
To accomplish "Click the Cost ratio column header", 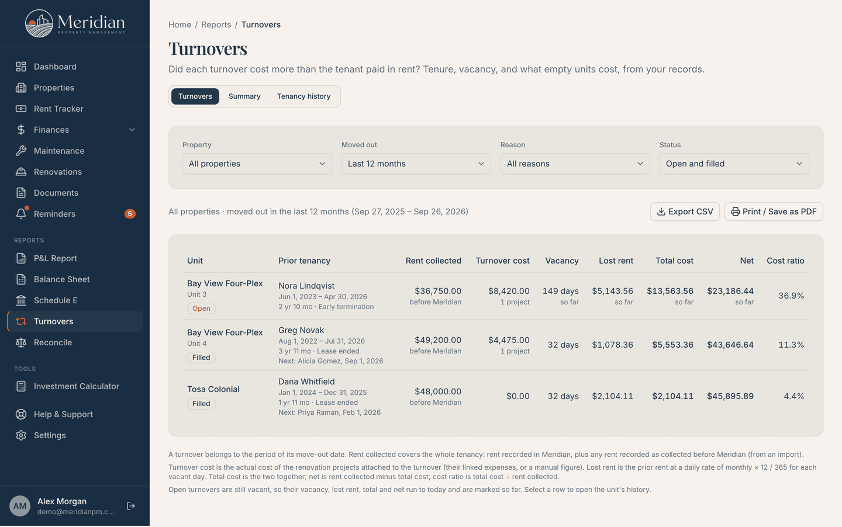I will click(785, 261).
